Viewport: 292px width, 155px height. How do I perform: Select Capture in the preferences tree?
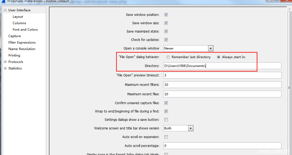(15, 36)
